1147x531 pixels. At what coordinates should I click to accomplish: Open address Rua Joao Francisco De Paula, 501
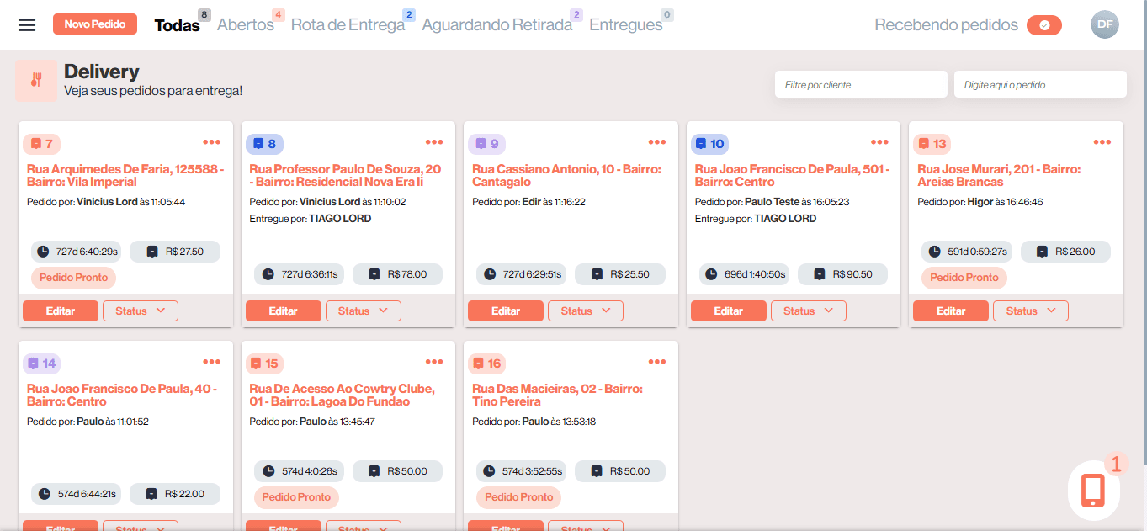pos(792,176)
